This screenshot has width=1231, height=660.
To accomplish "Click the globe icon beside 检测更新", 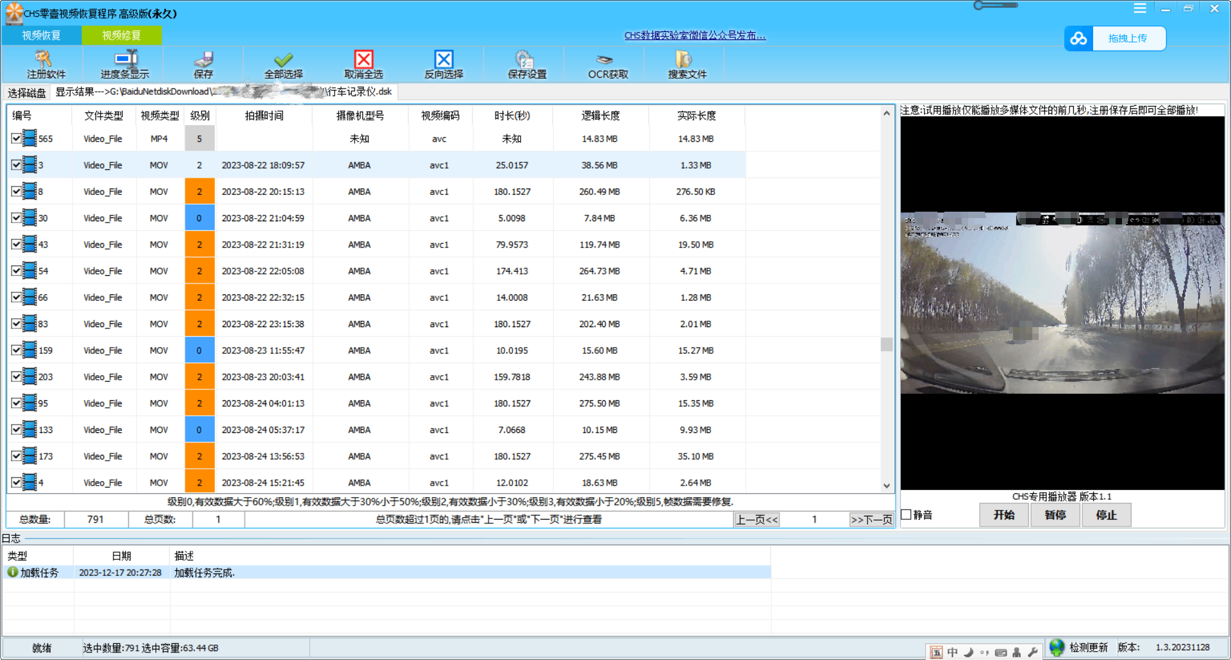I will 1057,647.
